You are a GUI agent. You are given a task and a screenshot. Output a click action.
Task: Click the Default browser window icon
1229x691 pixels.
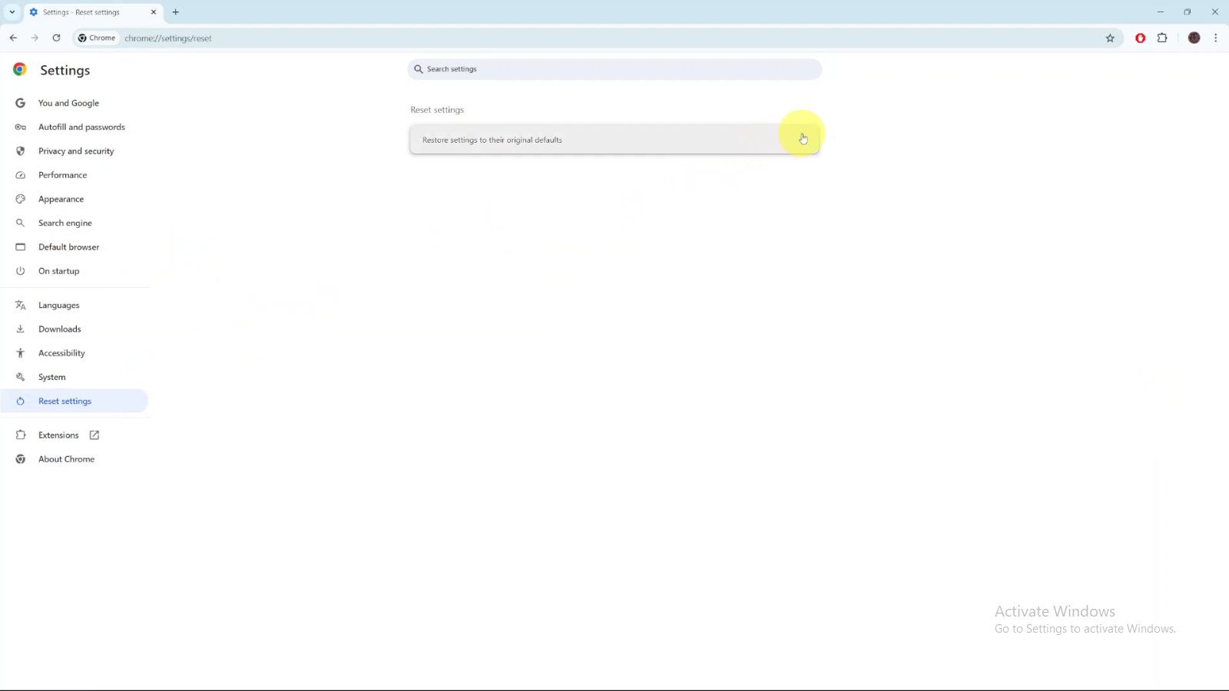[x=21, y=247]
